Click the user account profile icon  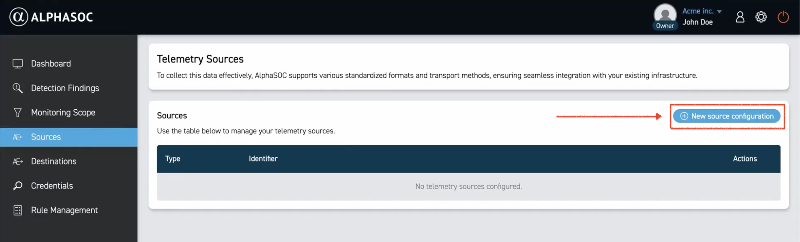740,17
